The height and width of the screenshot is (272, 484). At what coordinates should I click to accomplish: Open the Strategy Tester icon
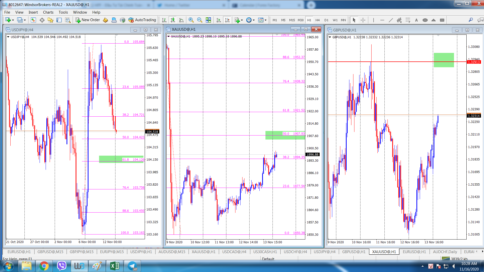pyautogui.click(x=68, y=20)
